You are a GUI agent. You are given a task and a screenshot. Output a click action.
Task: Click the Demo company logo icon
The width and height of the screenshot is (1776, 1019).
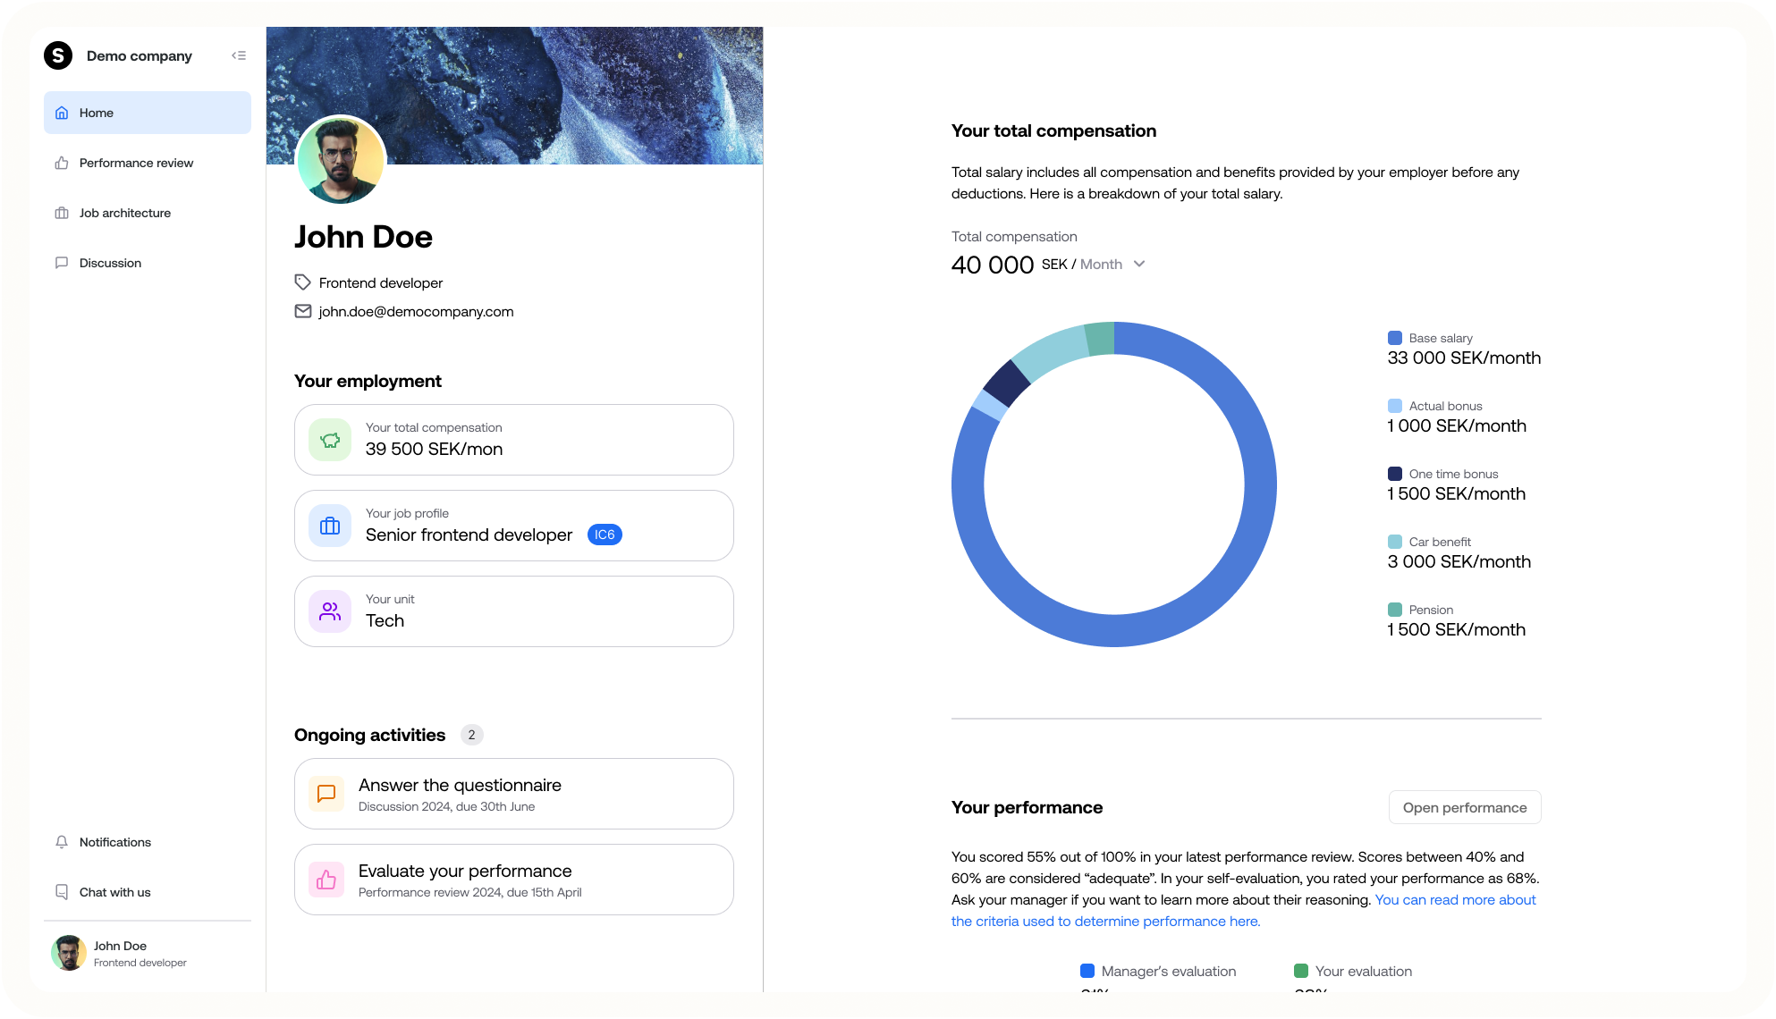click(58, 55)
